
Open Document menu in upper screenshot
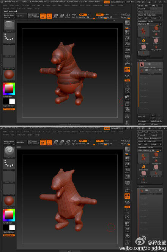(25, 5)
